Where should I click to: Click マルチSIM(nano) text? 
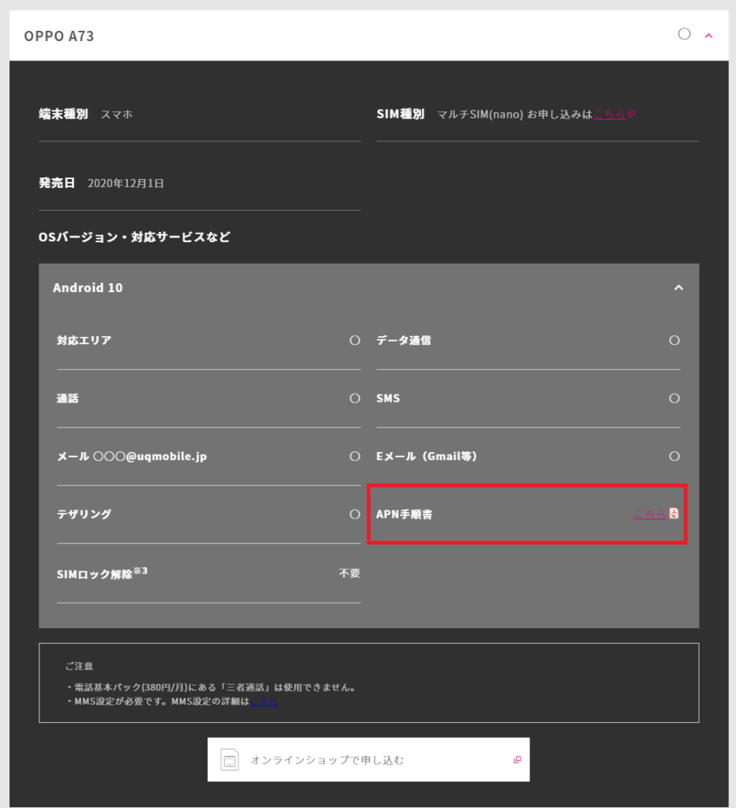480,114
